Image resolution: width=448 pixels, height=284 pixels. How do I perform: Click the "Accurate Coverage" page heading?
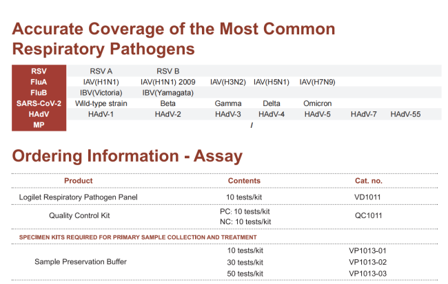pos(174,39)
